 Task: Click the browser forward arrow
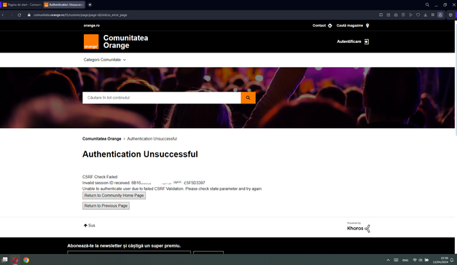click(x=12, y=15)
